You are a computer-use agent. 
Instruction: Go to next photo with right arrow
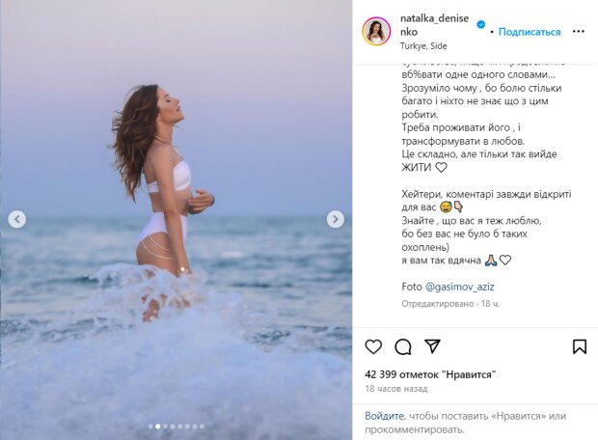pos(335,220)
